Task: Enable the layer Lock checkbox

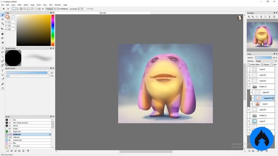Action: point(272,65)
